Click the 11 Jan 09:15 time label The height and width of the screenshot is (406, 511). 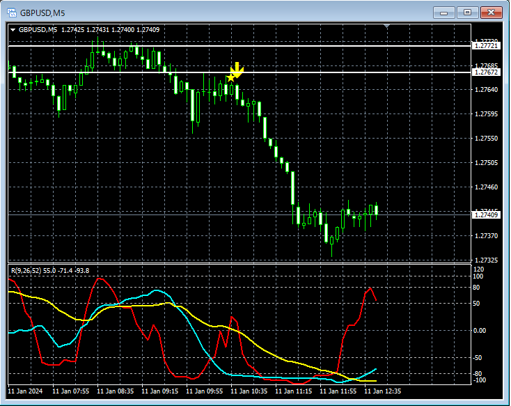pyautogui.click(x=160, y=391)
